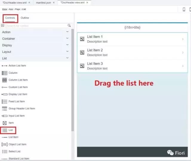Image resolution: width=191 pixels, height=161 pixels.
Task: Click the navigation arrow of List Item 2
Action: (x=183, y=52)
